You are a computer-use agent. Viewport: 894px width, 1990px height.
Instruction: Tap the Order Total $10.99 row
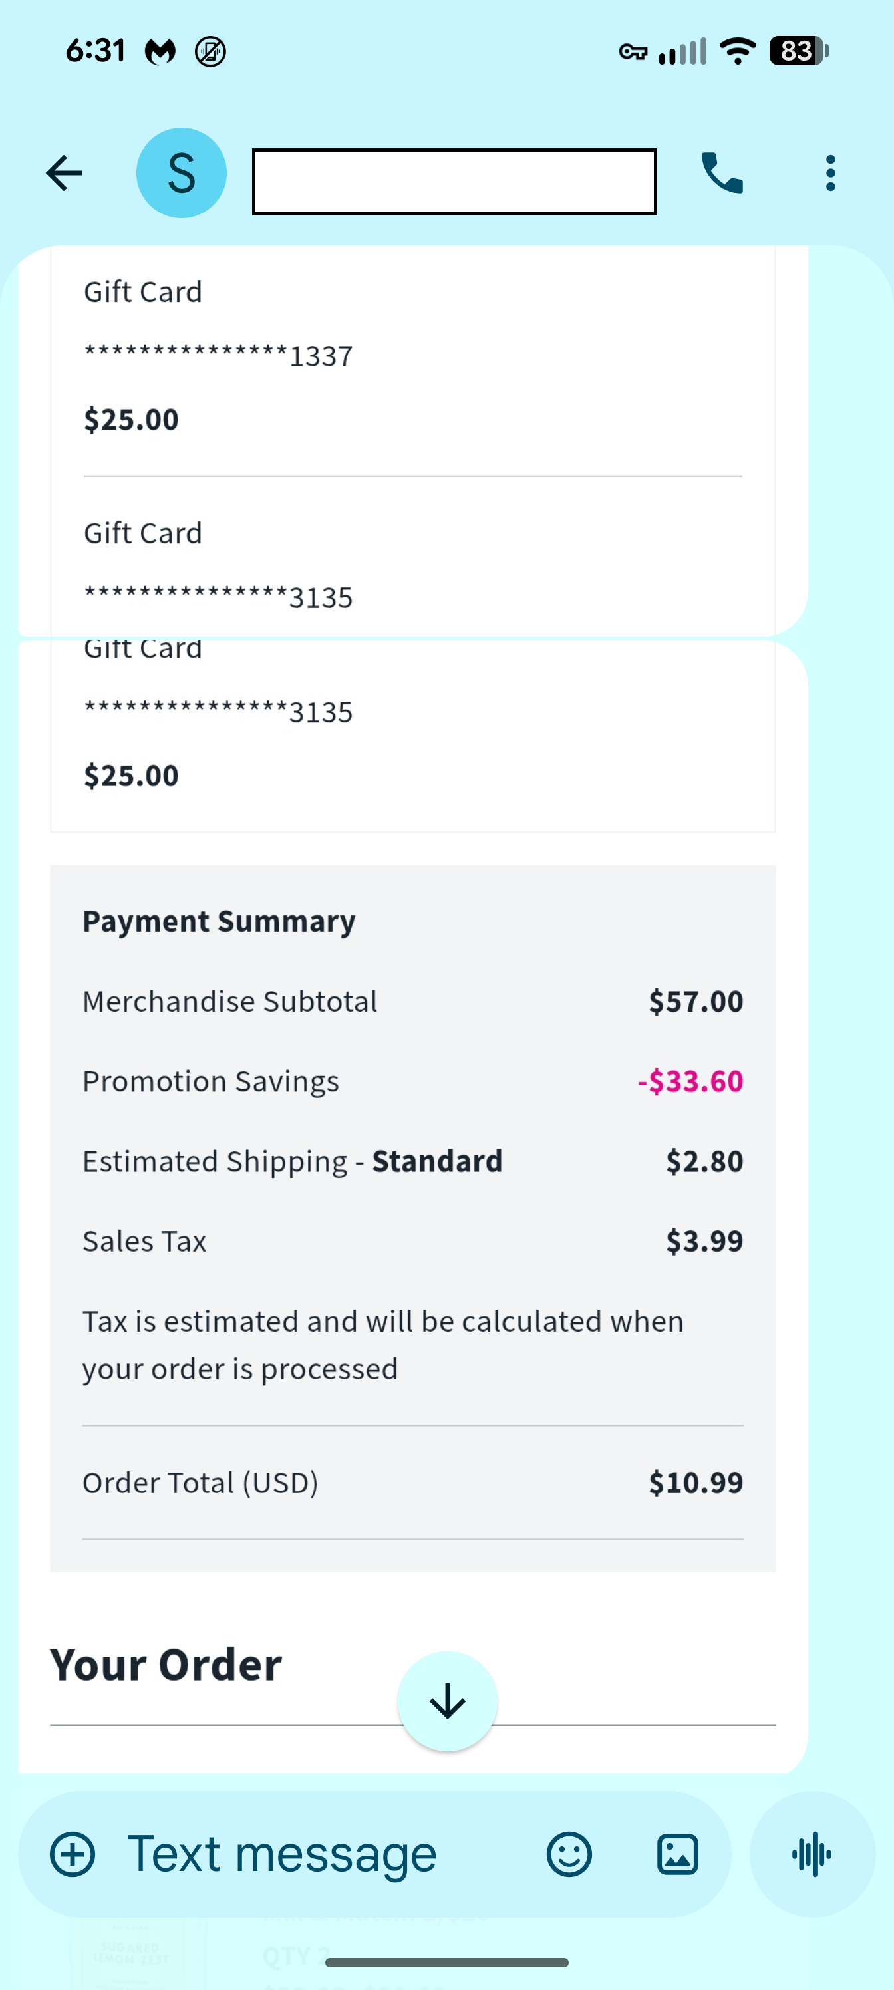click(412, 1483)
